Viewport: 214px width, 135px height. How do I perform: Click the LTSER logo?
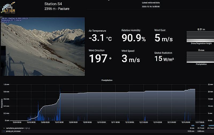[8, 8]
